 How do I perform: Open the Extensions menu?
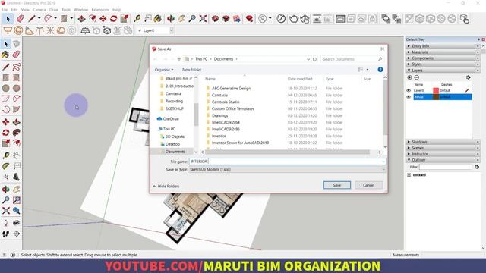[100, 10]
